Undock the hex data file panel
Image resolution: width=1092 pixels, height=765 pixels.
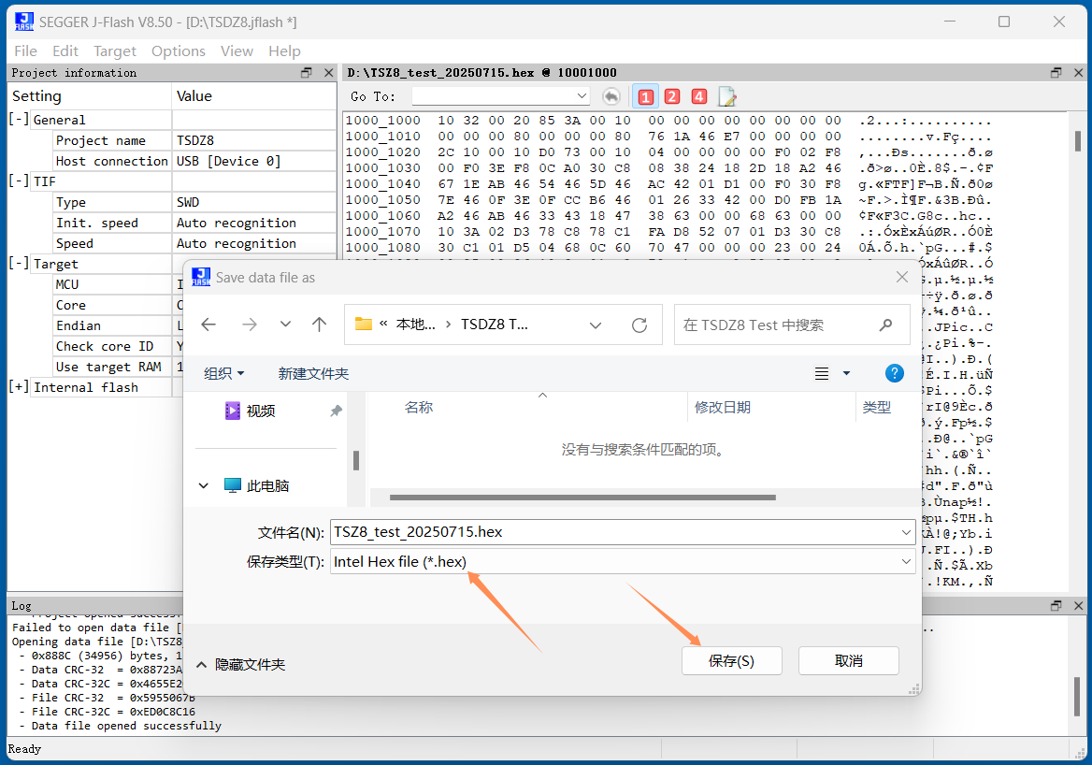tap(1056, 72)
